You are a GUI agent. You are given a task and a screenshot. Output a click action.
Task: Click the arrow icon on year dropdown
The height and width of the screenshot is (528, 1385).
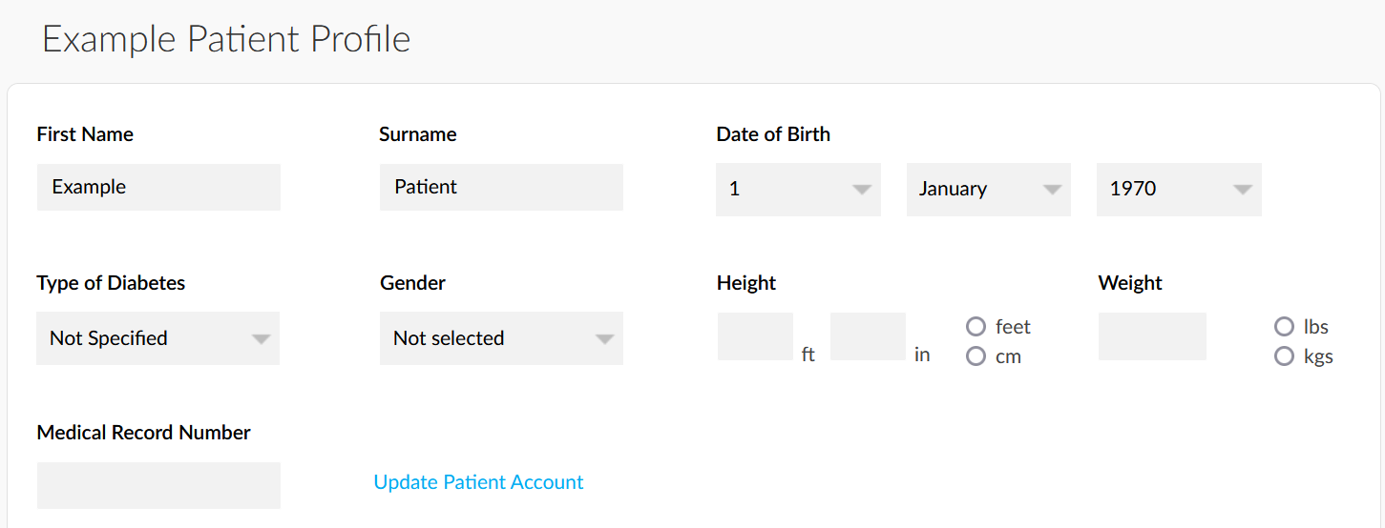(x=1243, y=190)
